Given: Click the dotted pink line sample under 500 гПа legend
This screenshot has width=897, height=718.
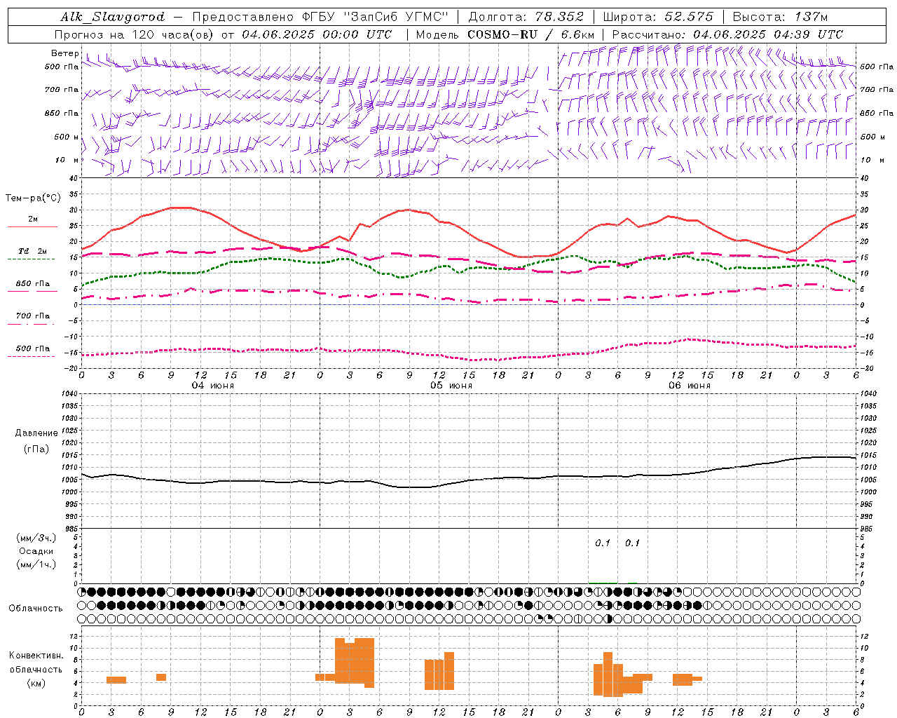Looking at the screenshot, I should [x=32, y=356].
